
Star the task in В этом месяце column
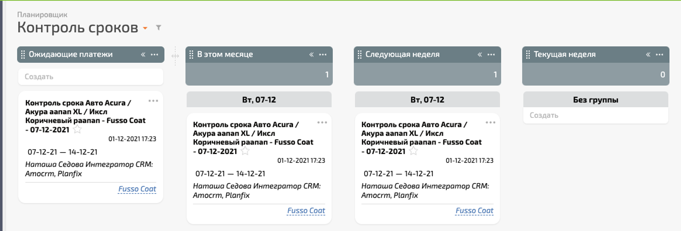click(245, 151)
